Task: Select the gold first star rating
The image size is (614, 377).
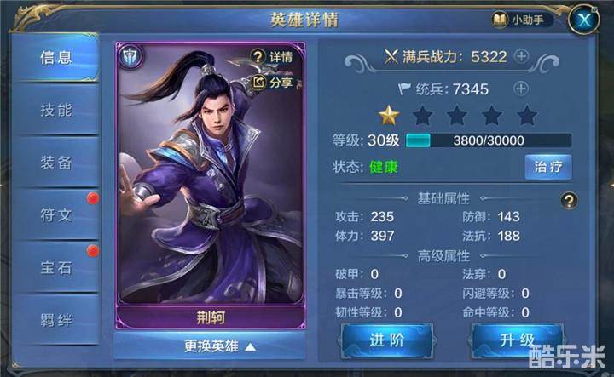Action: (x=389, y=115)
